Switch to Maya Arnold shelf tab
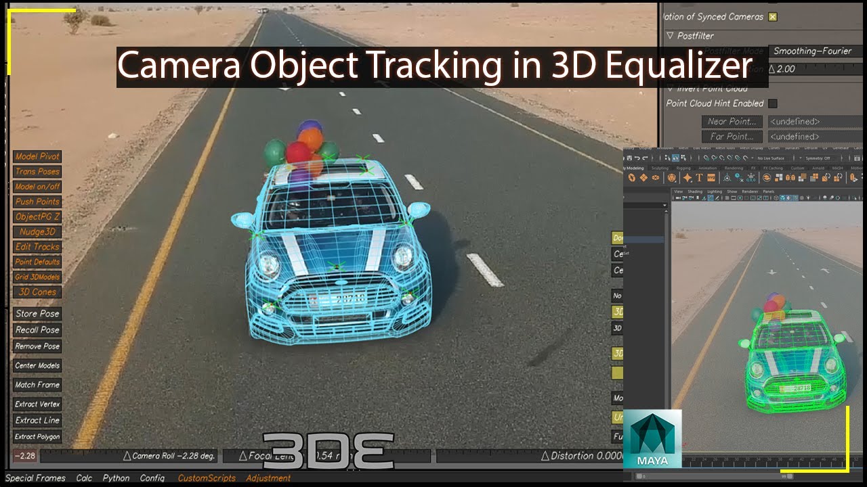Image resolution: width=867 pixels, height=487 pixels. pyautogui.click(x=818, y=168)
